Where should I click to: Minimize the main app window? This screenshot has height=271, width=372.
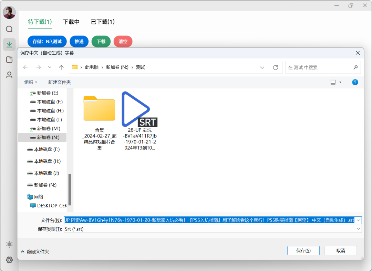pyautogui.click(x=337, y=6)
